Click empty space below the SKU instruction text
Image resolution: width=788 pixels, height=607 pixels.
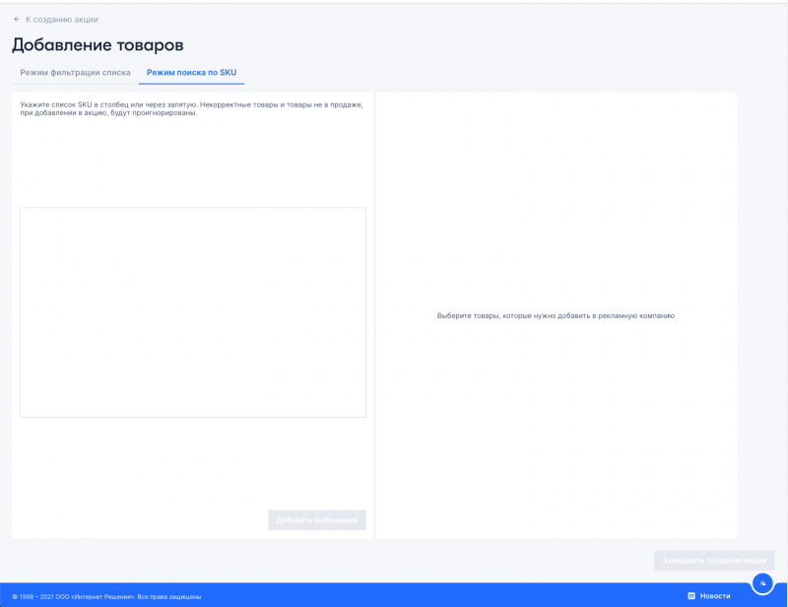[x=192, y=163]
